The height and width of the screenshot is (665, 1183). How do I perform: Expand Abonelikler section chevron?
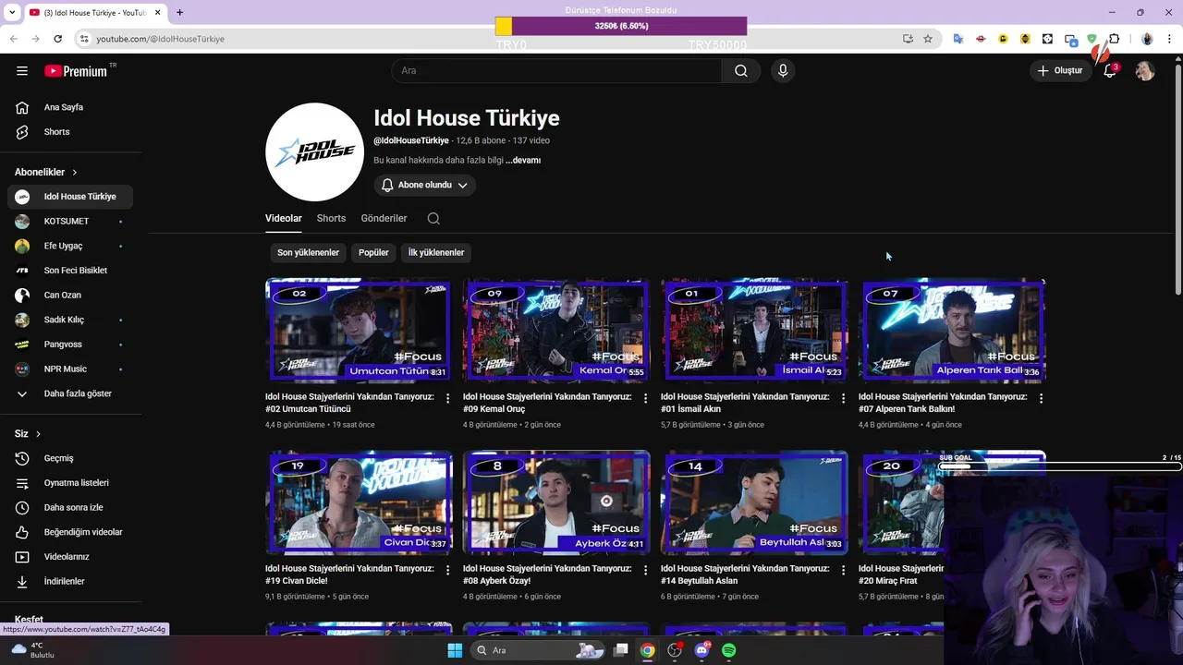(75, 172)
